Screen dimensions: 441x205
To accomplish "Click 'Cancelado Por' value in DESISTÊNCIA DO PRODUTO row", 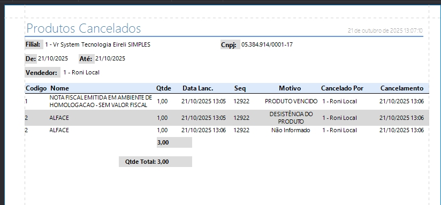I will click(339, 118).
